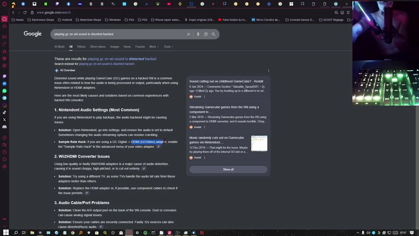
Task: Open site security padlock info
Action: tap(32, 12)
